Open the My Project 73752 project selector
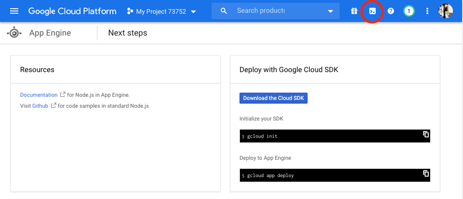Image resolution: width=463 pixels, height=199 pixels. point(161,11)
